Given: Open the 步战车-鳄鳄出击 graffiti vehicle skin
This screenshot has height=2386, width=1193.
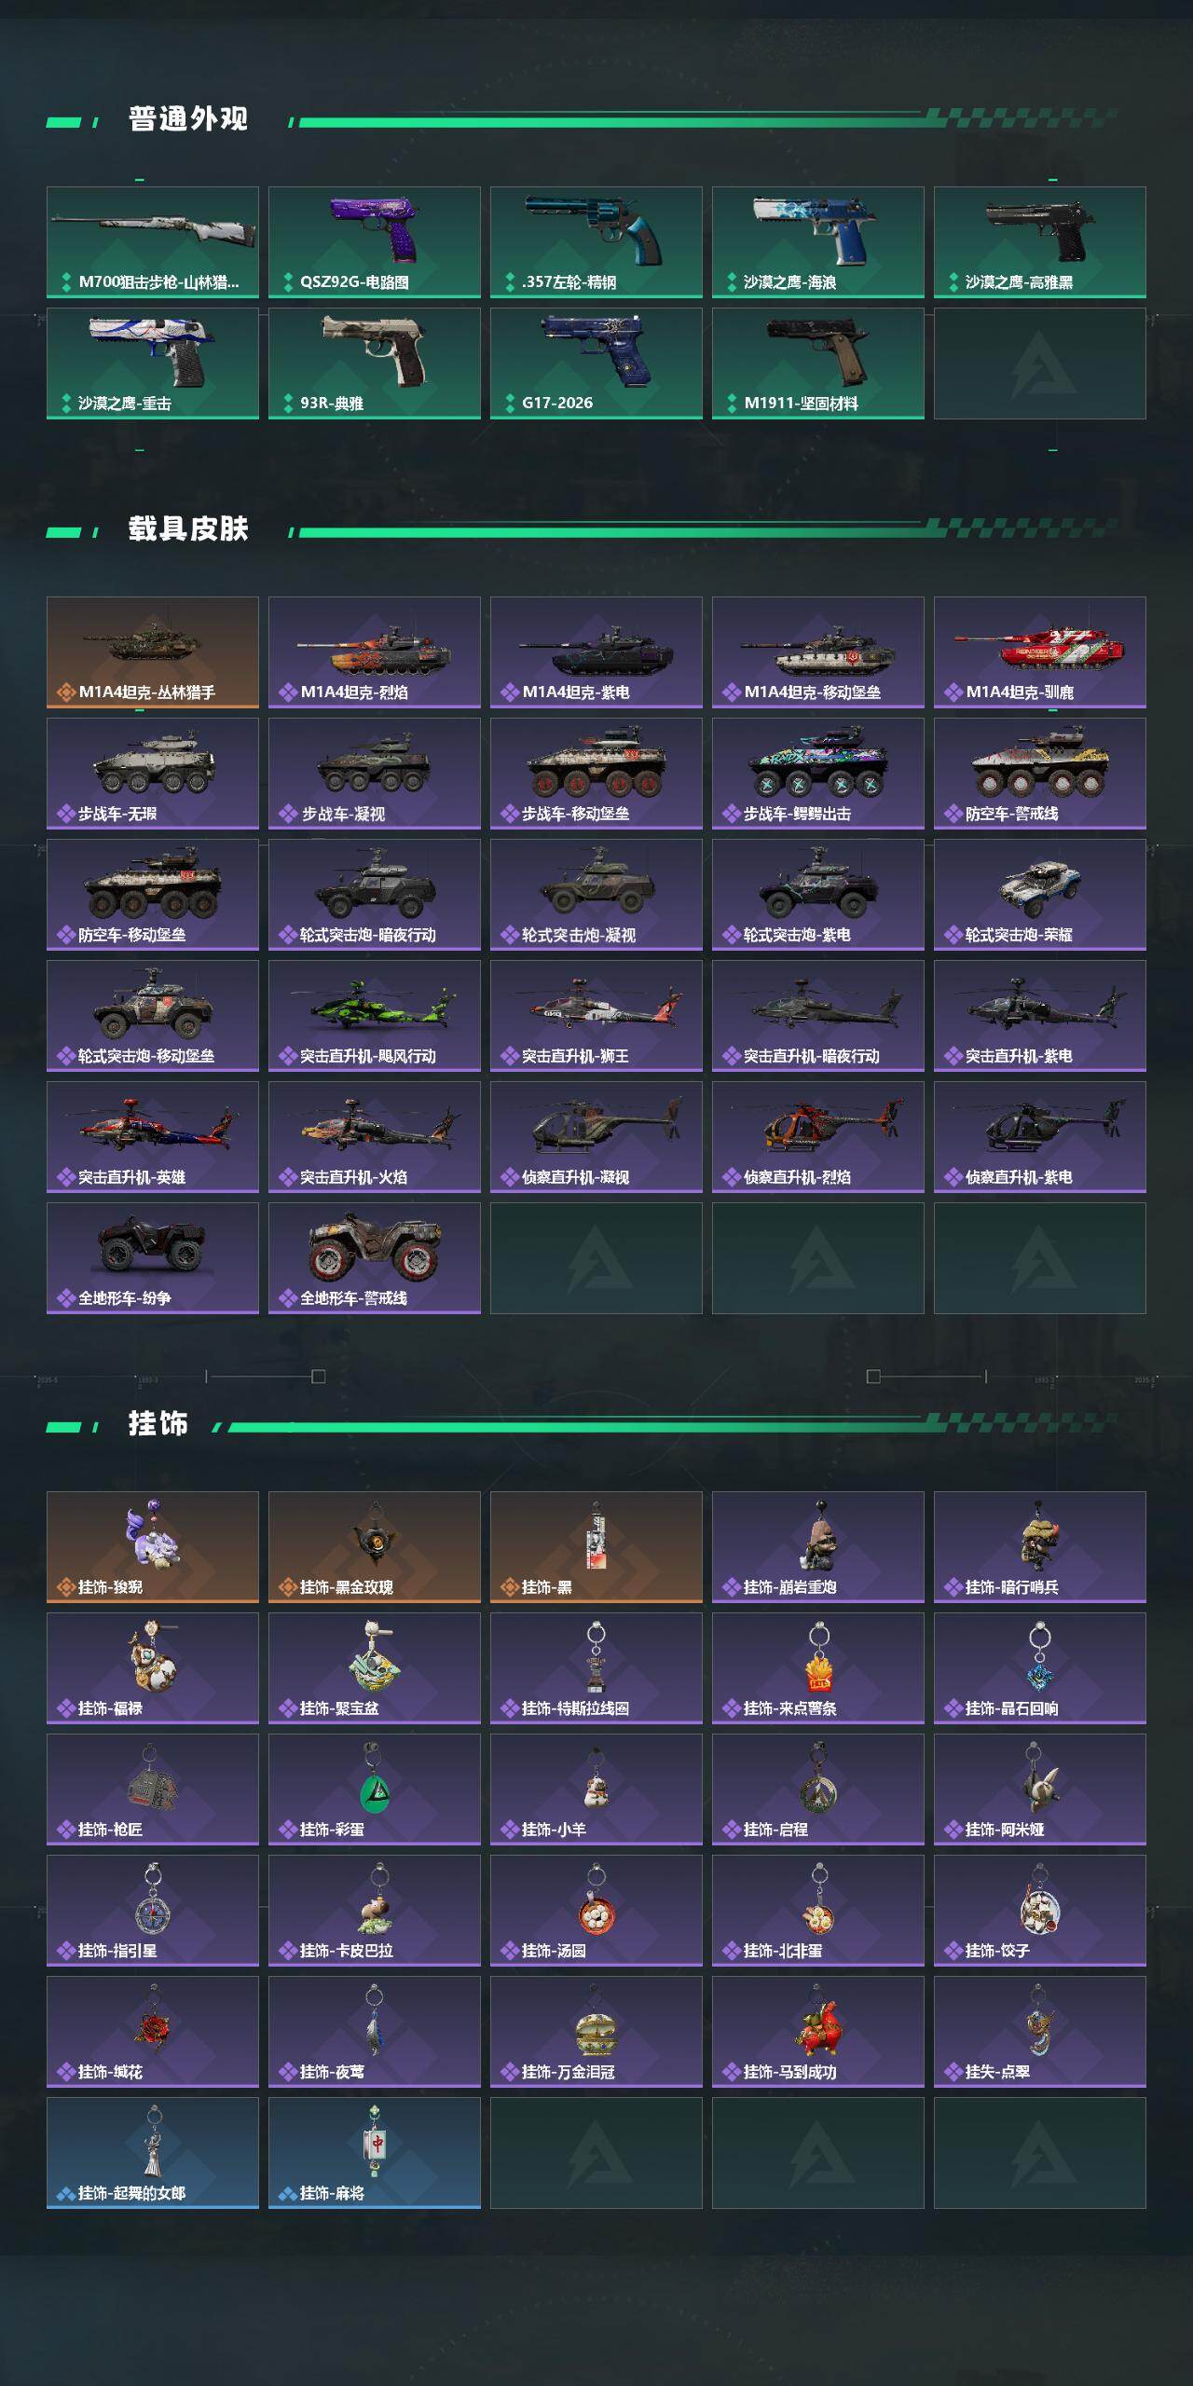Looking at the screenshot, I should 818,774.
